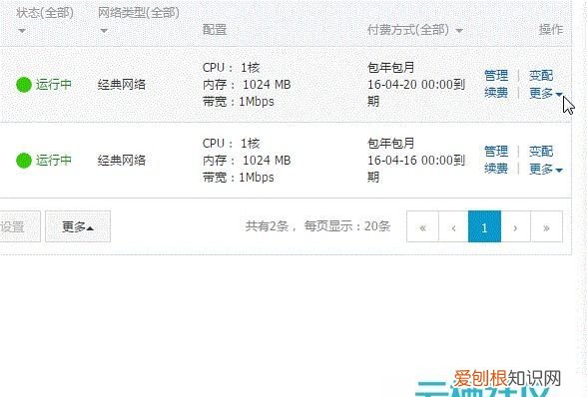Click the 每页显示：20条 page size text
Image resolution: width=587 pixels, height=397 pixels.
[x=347, y=226]
